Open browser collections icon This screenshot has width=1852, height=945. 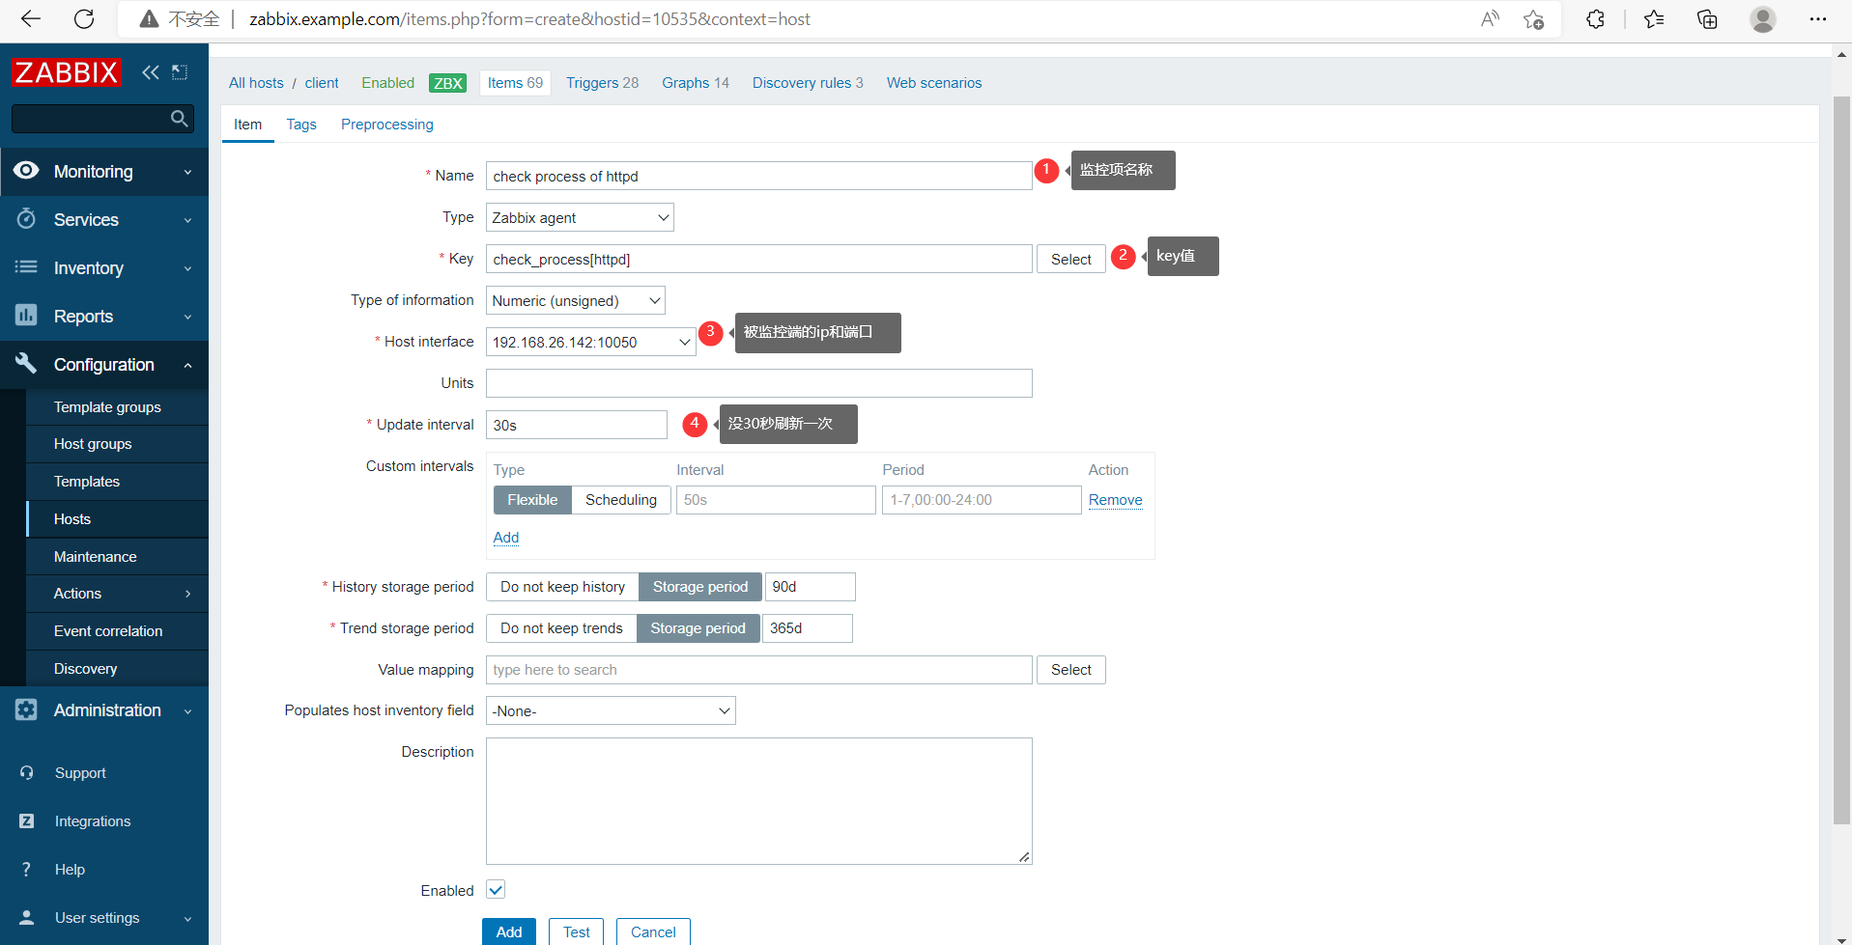[x=1707, y=19]
